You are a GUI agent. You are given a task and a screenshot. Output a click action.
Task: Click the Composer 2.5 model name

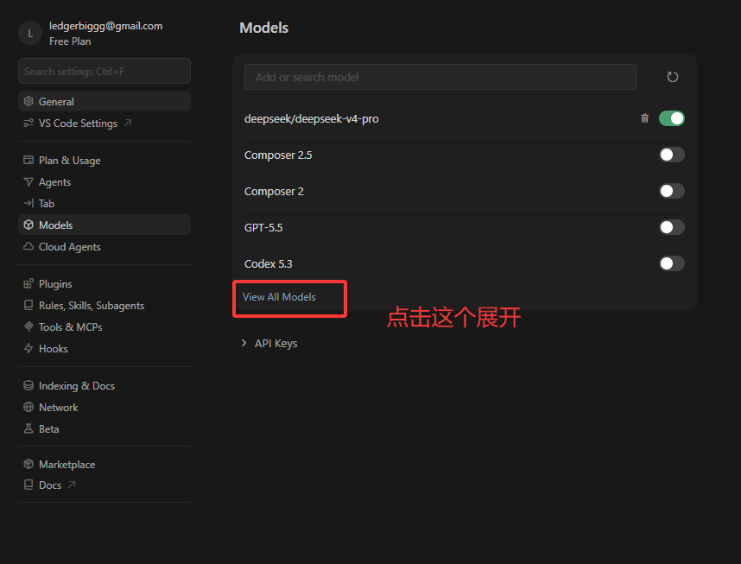pos(278,155)
